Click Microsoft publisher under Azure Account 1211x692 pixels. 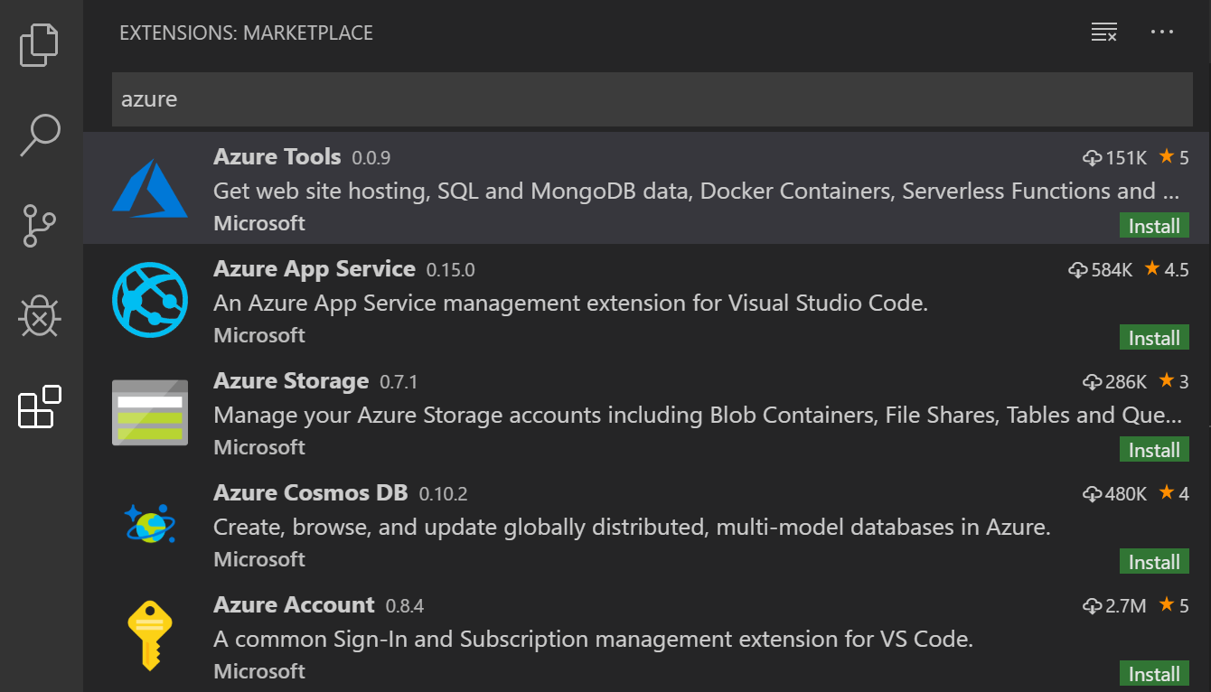pyautogui.click(x=259, y=671)
